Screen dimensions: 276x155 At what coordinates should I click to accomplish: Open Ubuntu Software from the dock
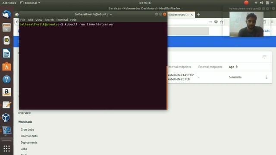6,66
